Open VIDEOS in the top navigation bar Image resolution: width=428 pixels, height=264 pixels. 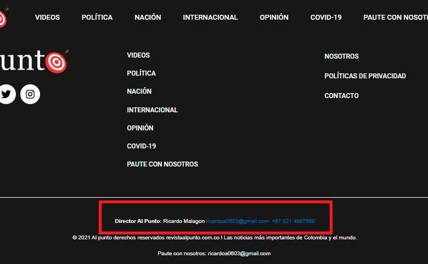pos(47,18)
